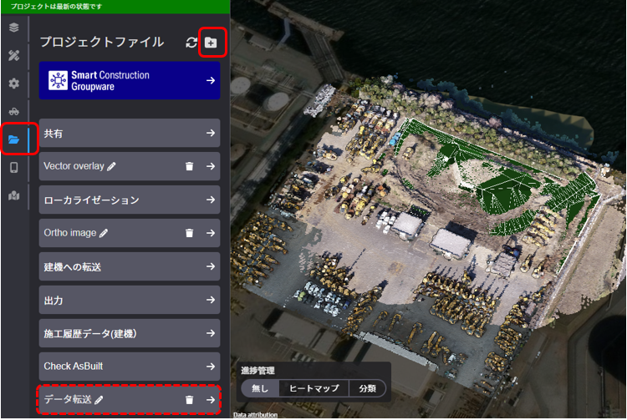
Task: Rename Vector overlay with pencil icon
Action: (111, 166)
